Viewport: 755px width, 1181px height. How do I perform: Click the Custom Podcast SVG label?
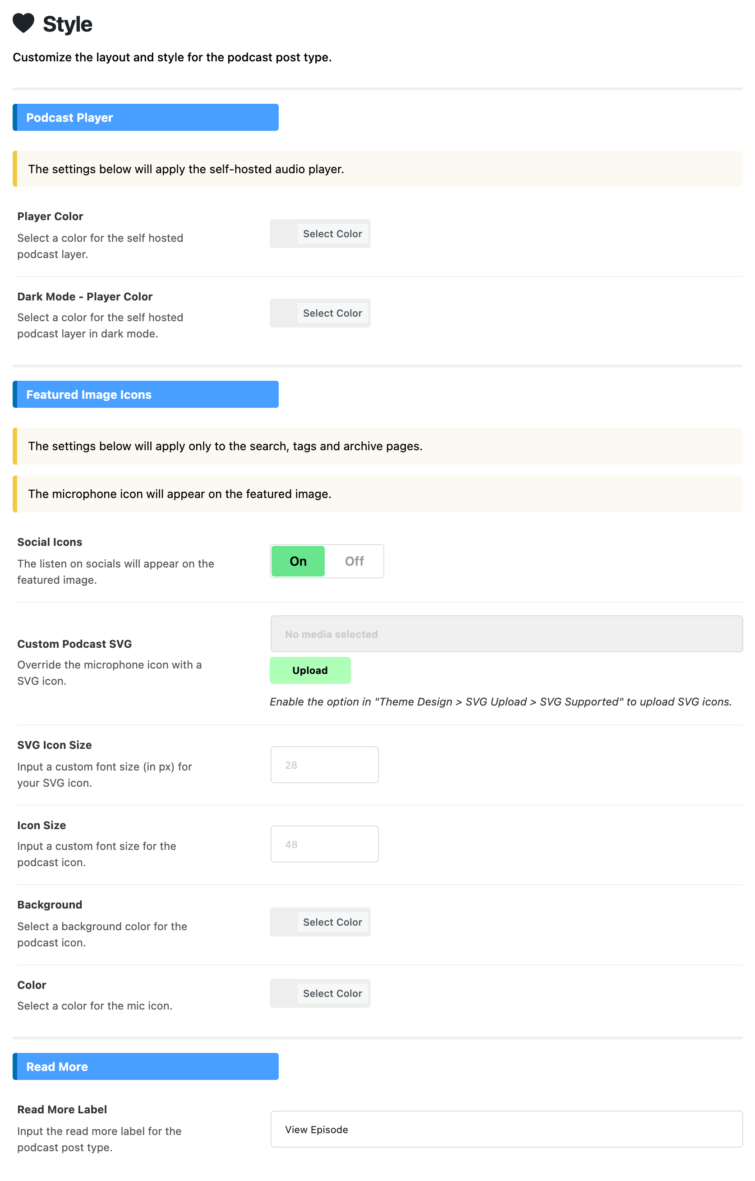click(x=74, y=644)
